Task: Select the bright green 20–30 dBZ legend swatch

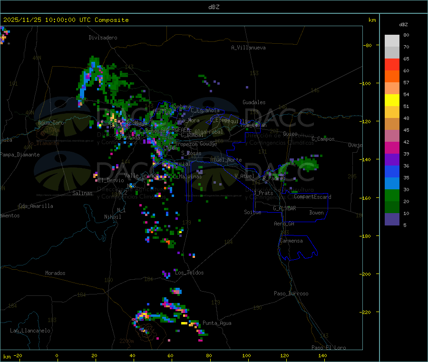Action: coord(392,195)
